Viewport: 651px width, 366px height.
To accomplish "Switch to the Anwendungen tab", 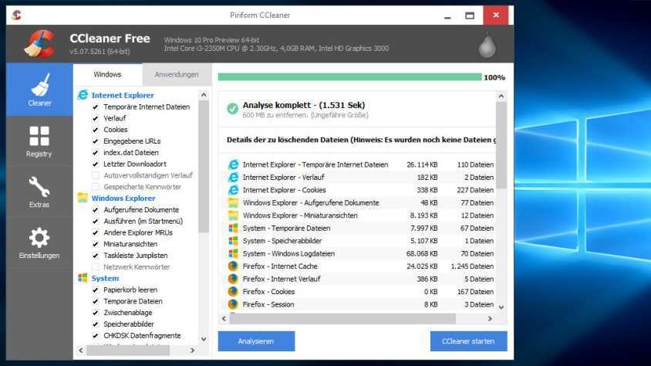I will pos(177,75).
